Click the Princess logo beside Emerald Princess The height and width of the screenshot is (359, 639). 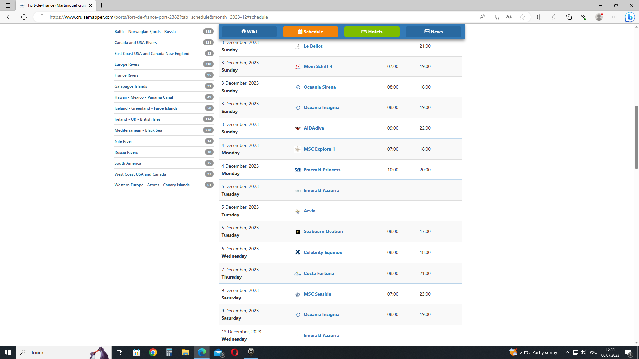[x=298, y=170]
